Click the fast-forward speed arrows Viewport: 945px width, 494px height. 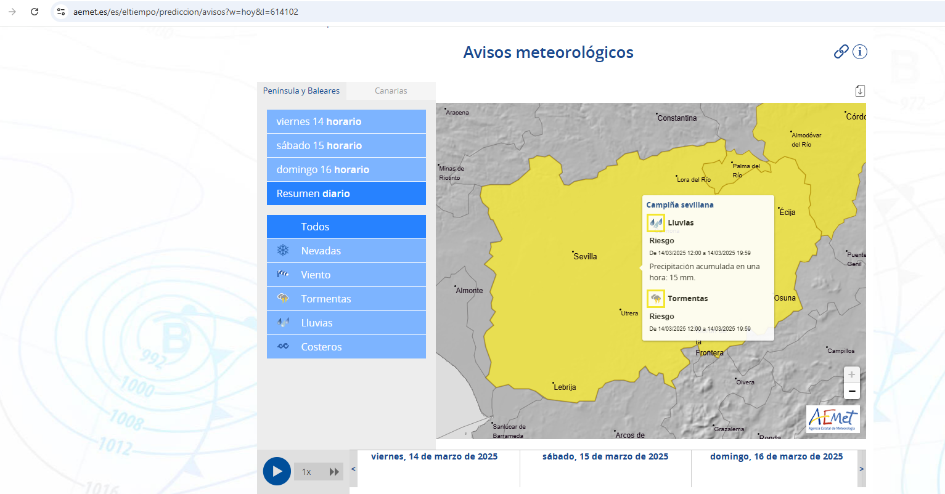click(x=334, y=472)
